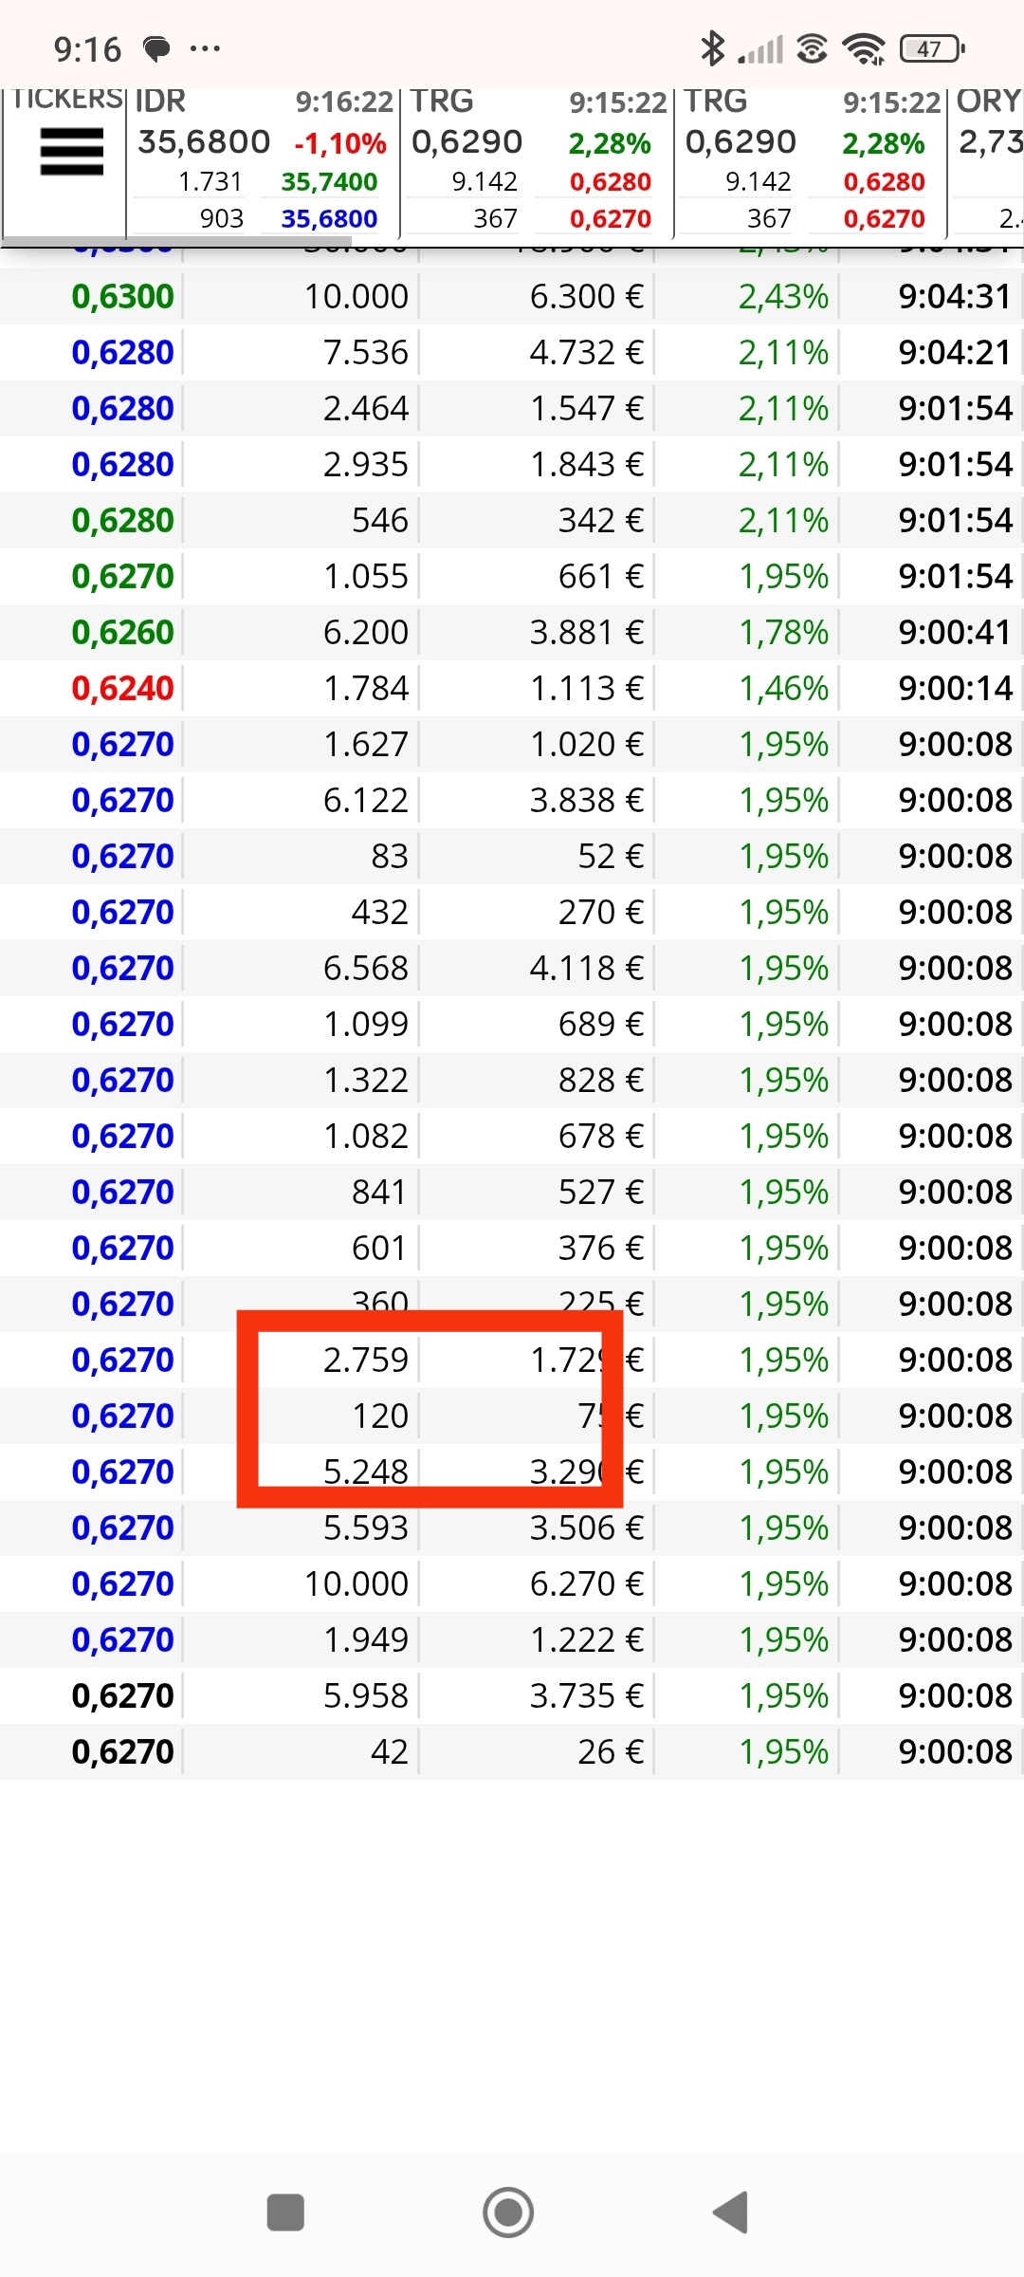The image size is (1024, 2277).
Task: Click the volume 432
Action: click(x=380, y=913)
